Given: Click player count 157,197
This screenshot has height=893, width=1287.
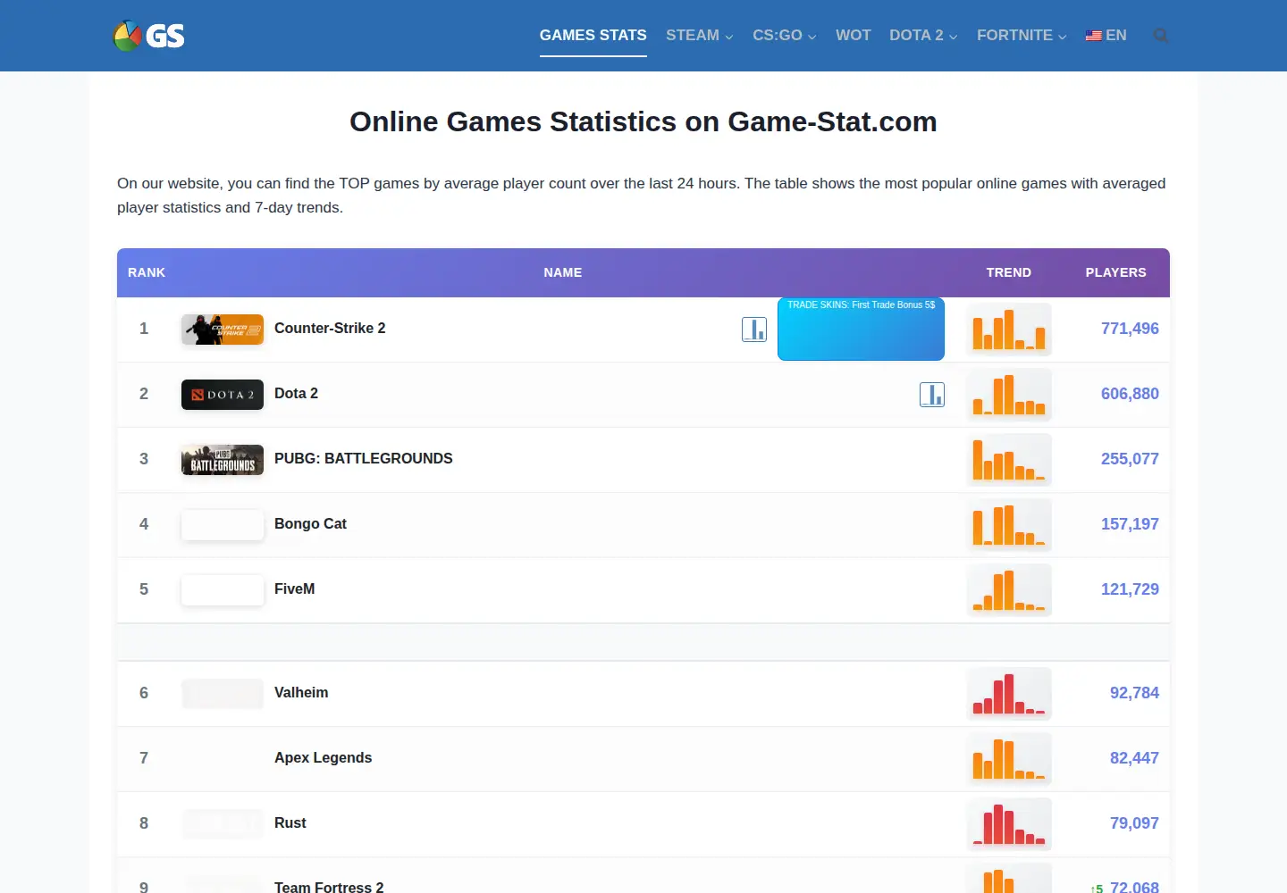Looking at the screenshot, I should pyautogui.click(x=1130, y=524).
